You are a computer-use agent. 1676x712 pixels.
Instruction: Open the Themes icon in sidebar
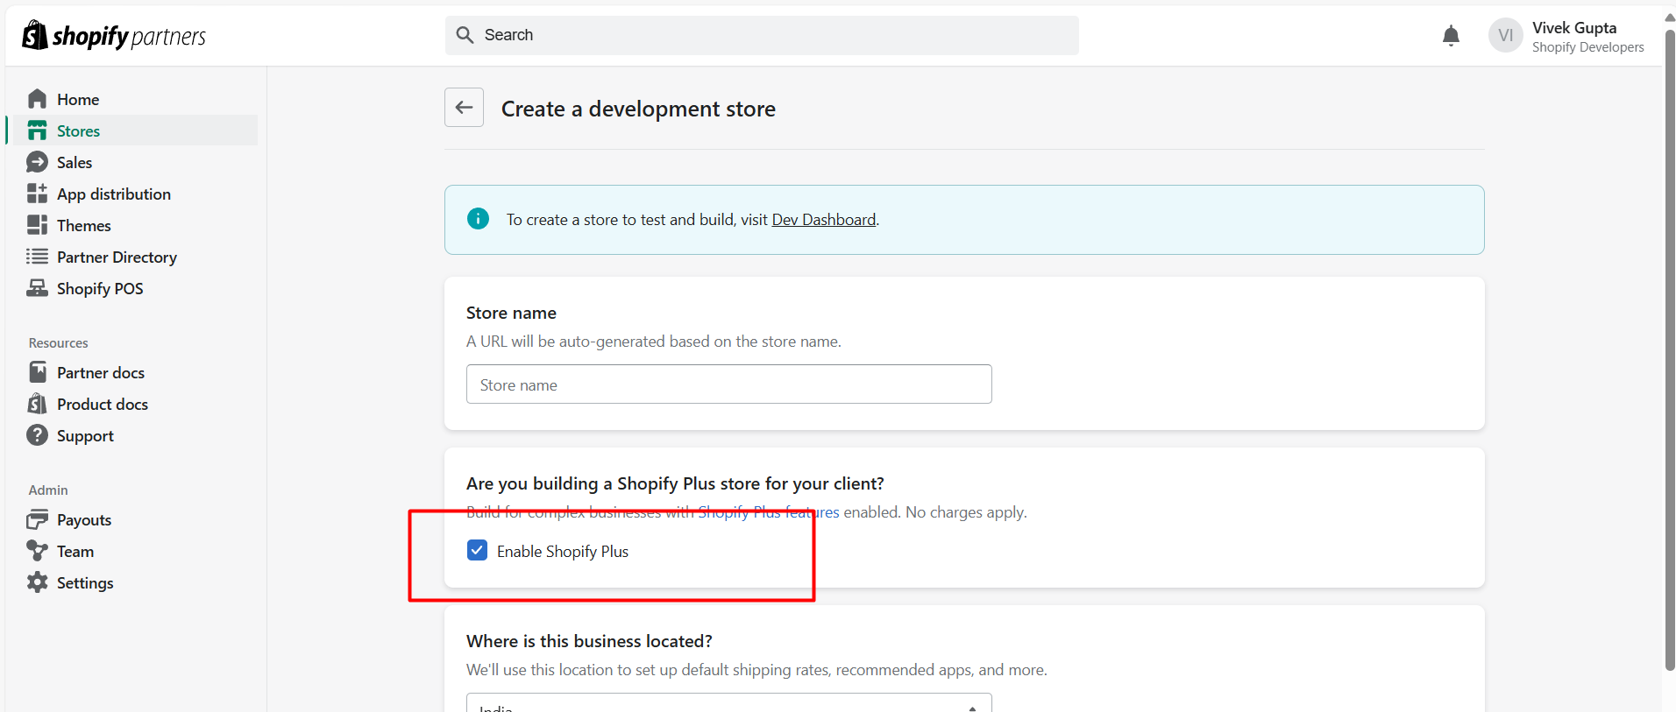coord(37,225)
